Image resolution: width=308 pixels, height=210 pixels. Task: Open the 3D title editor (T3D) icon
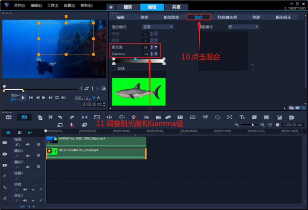coord(242,117)
